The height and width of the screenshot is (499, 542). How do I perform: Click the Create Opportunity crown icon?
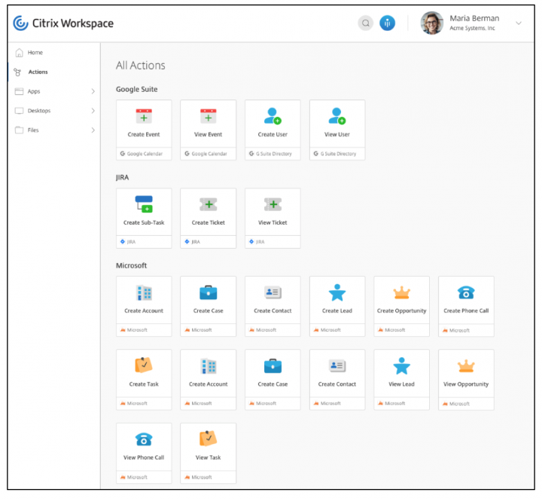click(402, 292)
